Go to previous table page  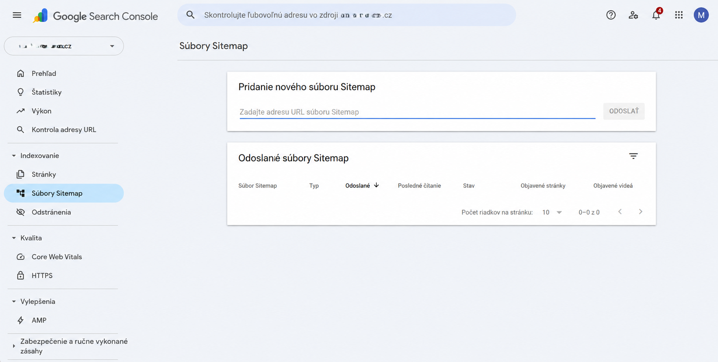tap(620, 212)
